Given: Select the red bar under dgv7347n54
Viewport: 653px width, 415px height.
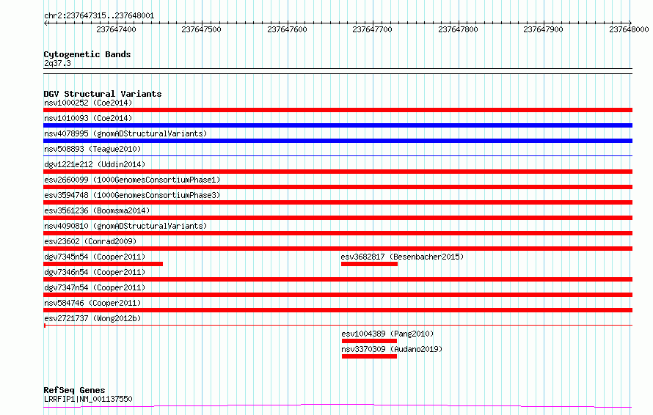Looking at the screenshot, I should pyautogui.click(x=338, y=295).
